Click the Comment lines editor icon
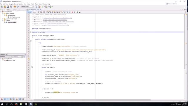Screen dimensions: 188x106 click(x=77, y=12)
